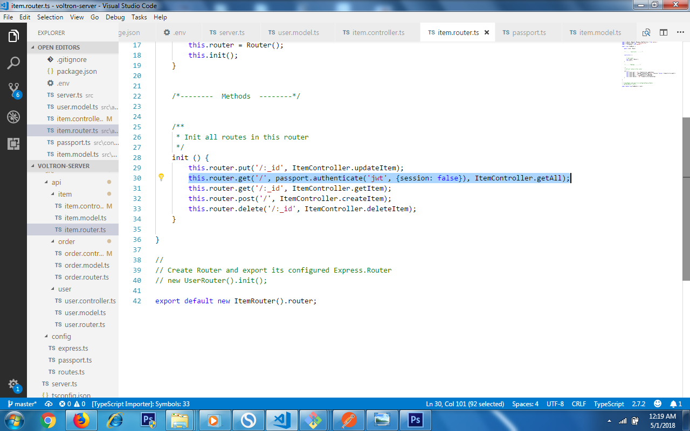Image resolution: width=690 pixels, height=431 pixels.
Task: Switch to the server.ts tab
Action: coord(231,32)
